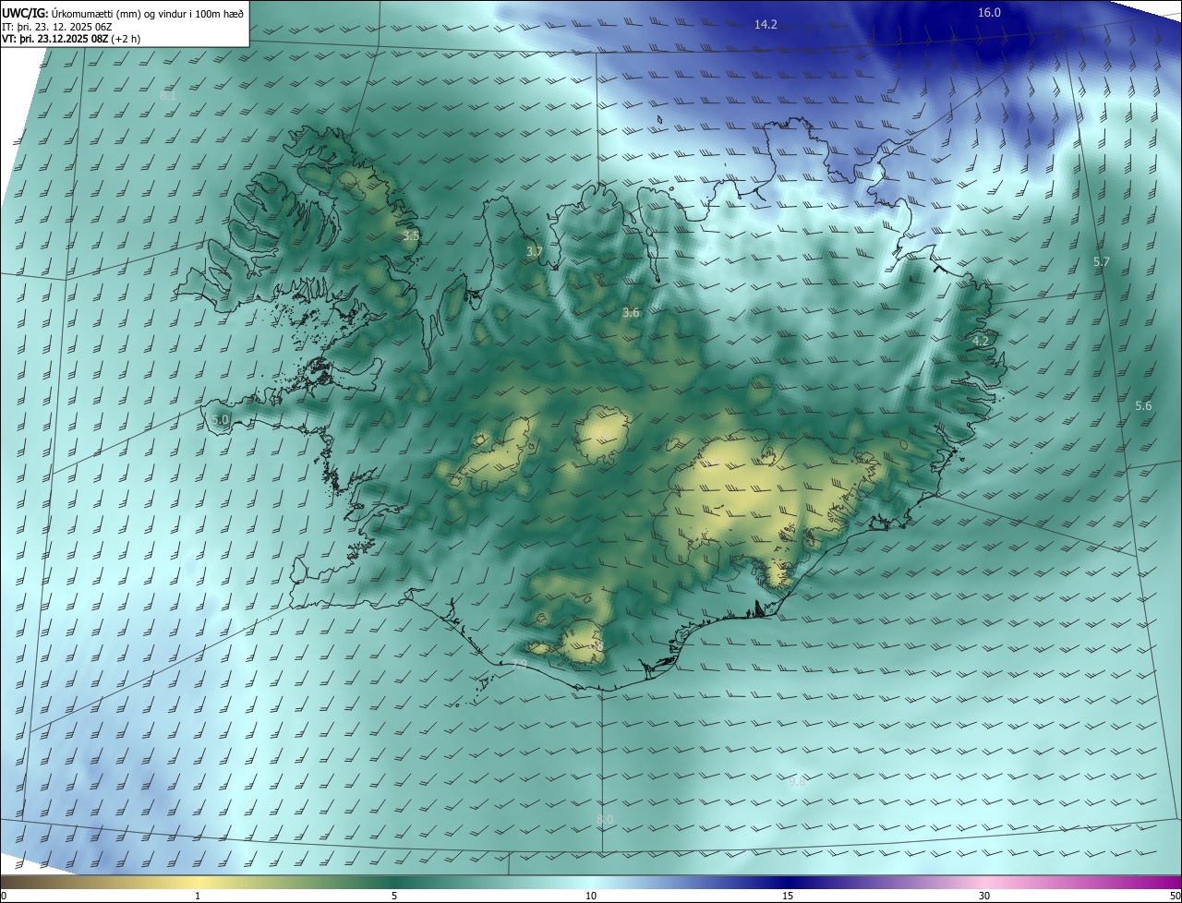Click the legend tick label 50
This screenshot has height=903, width=1182.
point(1175,897)
